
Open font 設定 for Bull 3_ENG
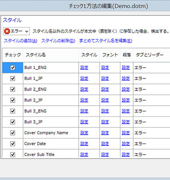click(105, 111)
